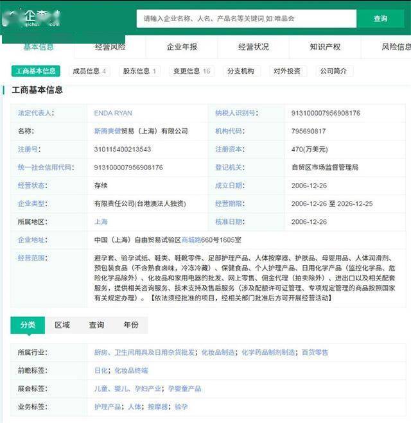Click legal representative link ENDA RYAN
411x423 pixels.
point(113,114)
